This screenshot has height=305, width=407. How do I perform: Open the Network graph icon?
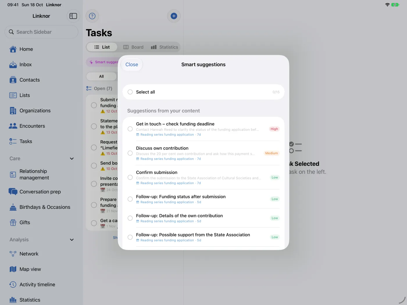[13, 254]
